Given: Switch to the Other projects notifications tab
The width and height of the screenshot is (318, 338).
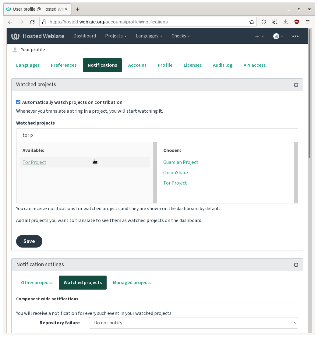Looking at the screenshot, I should [37, 283].
